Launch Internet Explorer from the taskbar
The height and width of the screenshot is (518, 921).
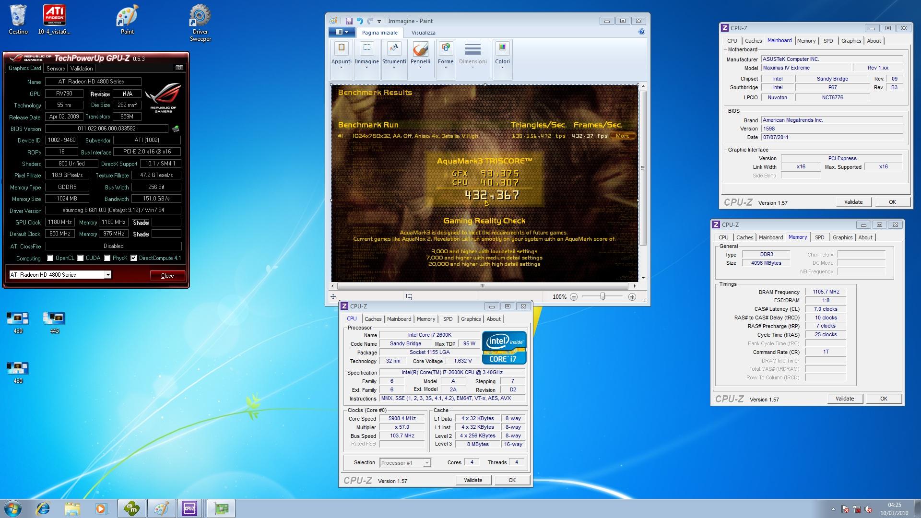point(43,508)
